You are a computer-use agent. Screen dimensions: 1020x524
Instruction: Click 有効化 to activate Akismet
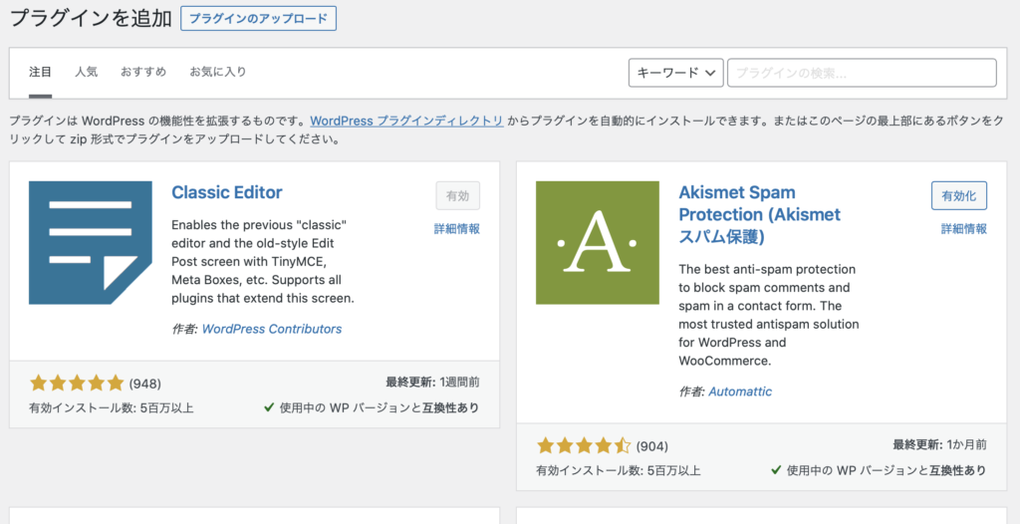pos(959,196)
